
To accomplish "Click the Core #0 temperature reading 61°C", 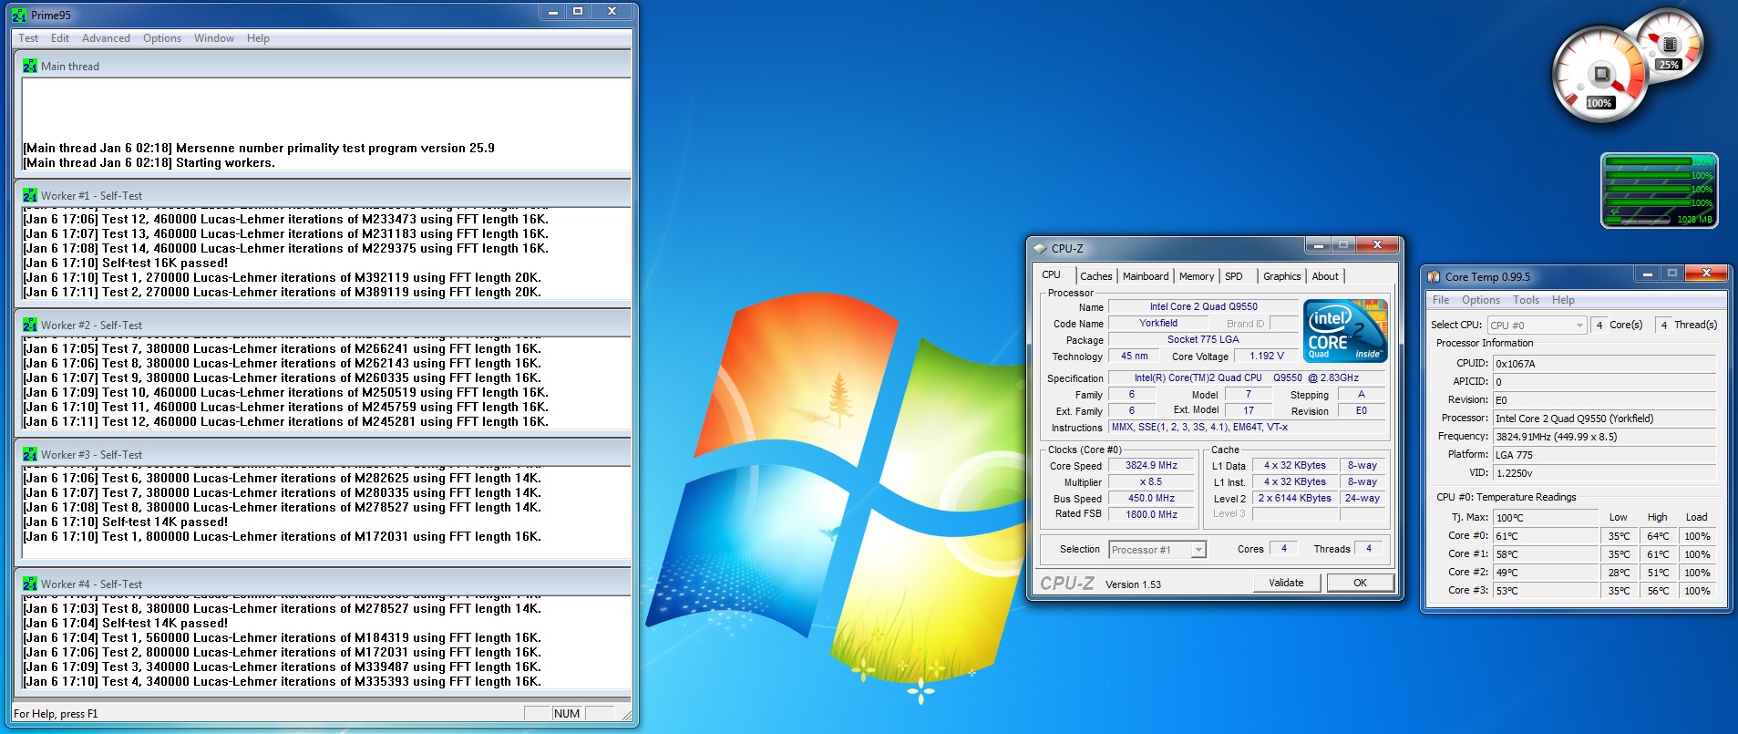I will tap(1546, 536).
